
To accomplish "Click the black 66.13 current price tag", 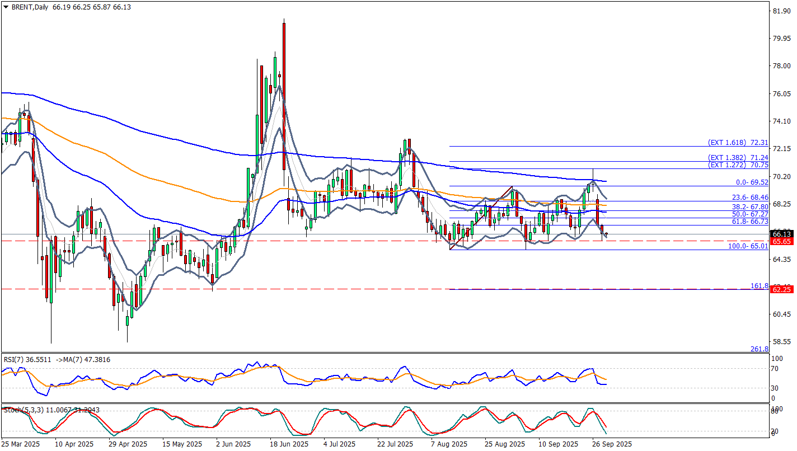I will click(781, 234).
